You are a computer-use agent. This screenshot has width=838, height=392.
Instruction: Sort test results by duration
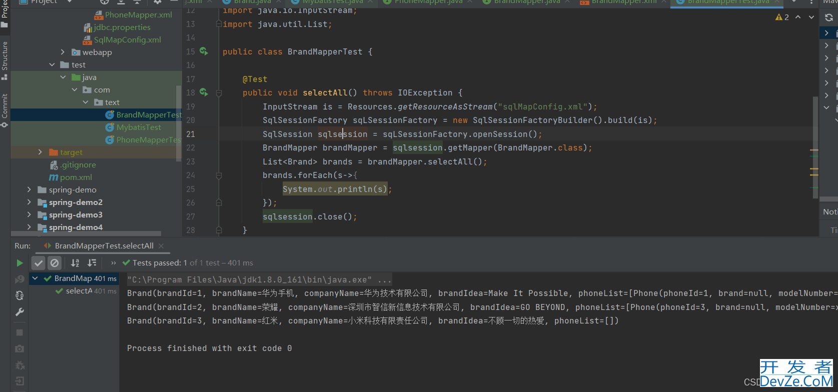click(92, 263)
